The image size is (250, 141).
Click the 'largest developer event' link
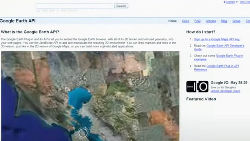coord(225,91)
